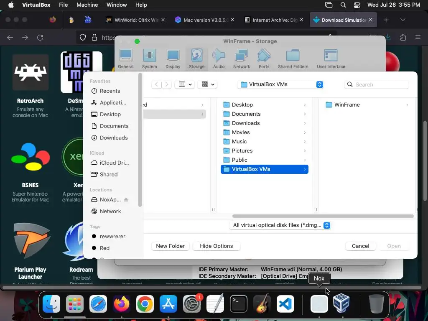Open the item grouping dropdown
The height and width of the screenshot is (321, 428).
point(208,84)
